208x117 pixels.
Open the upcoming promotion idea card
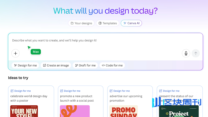coord(130,98)
